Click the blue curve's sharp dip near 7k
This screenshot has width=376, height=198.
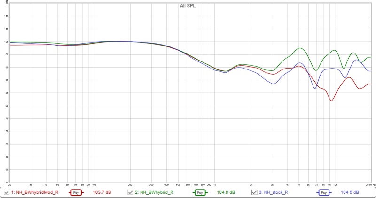click(x=316, y=89)
